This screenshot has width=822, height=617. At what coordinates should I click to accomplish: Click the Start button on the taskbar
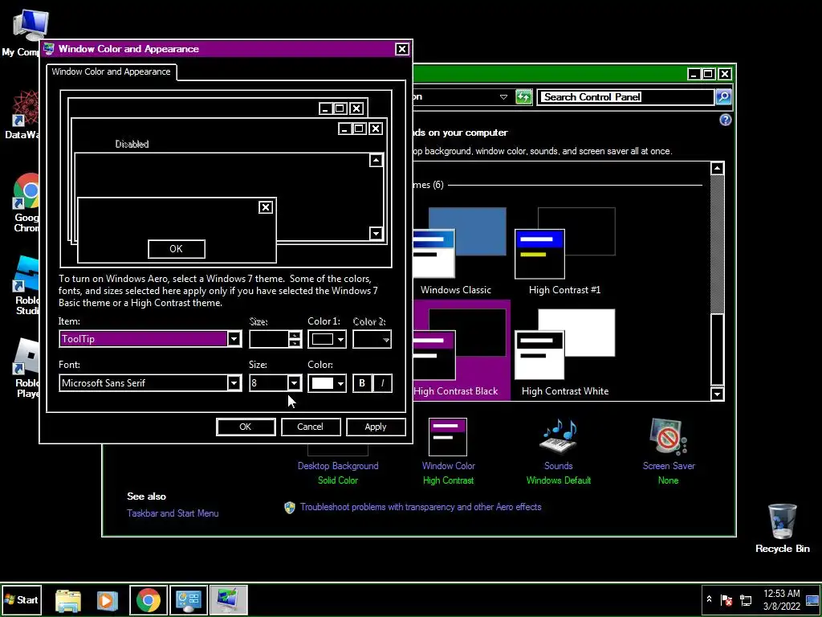point(21,599)
